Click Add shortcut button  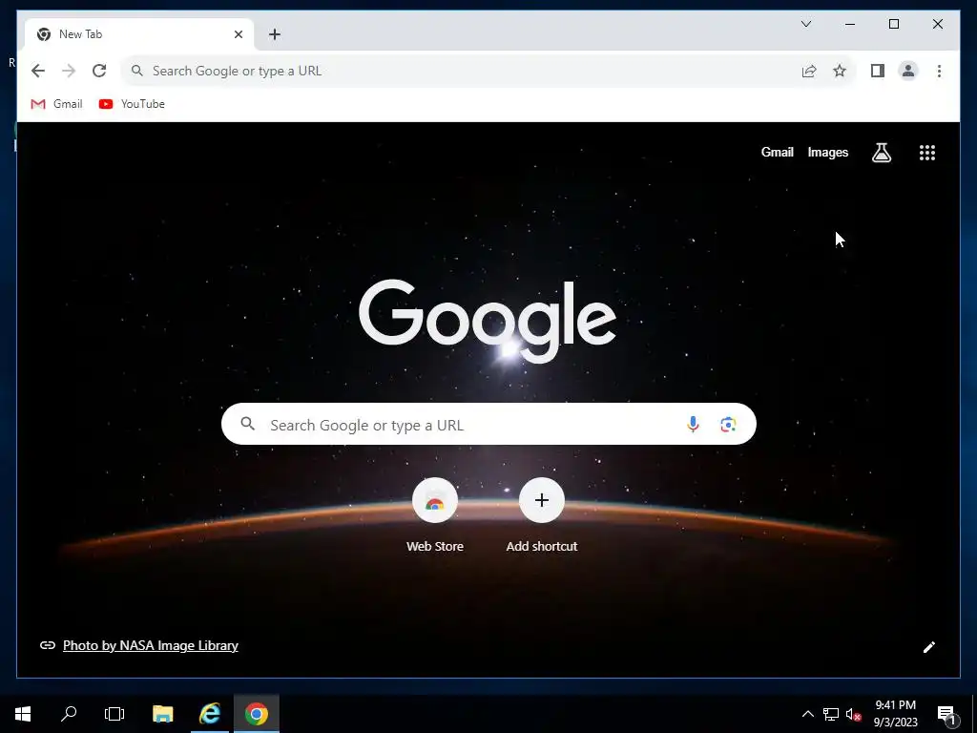(x=542, y=514)
